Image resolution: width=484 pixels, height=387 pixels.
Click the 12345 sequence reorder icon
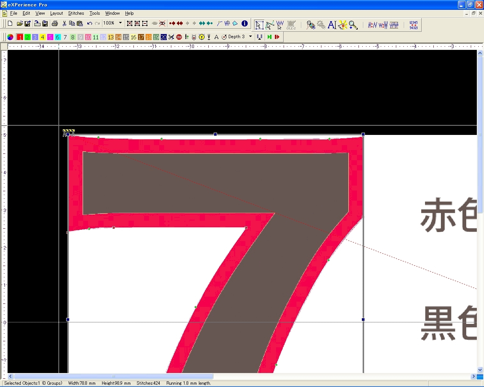tap(414, 25)
